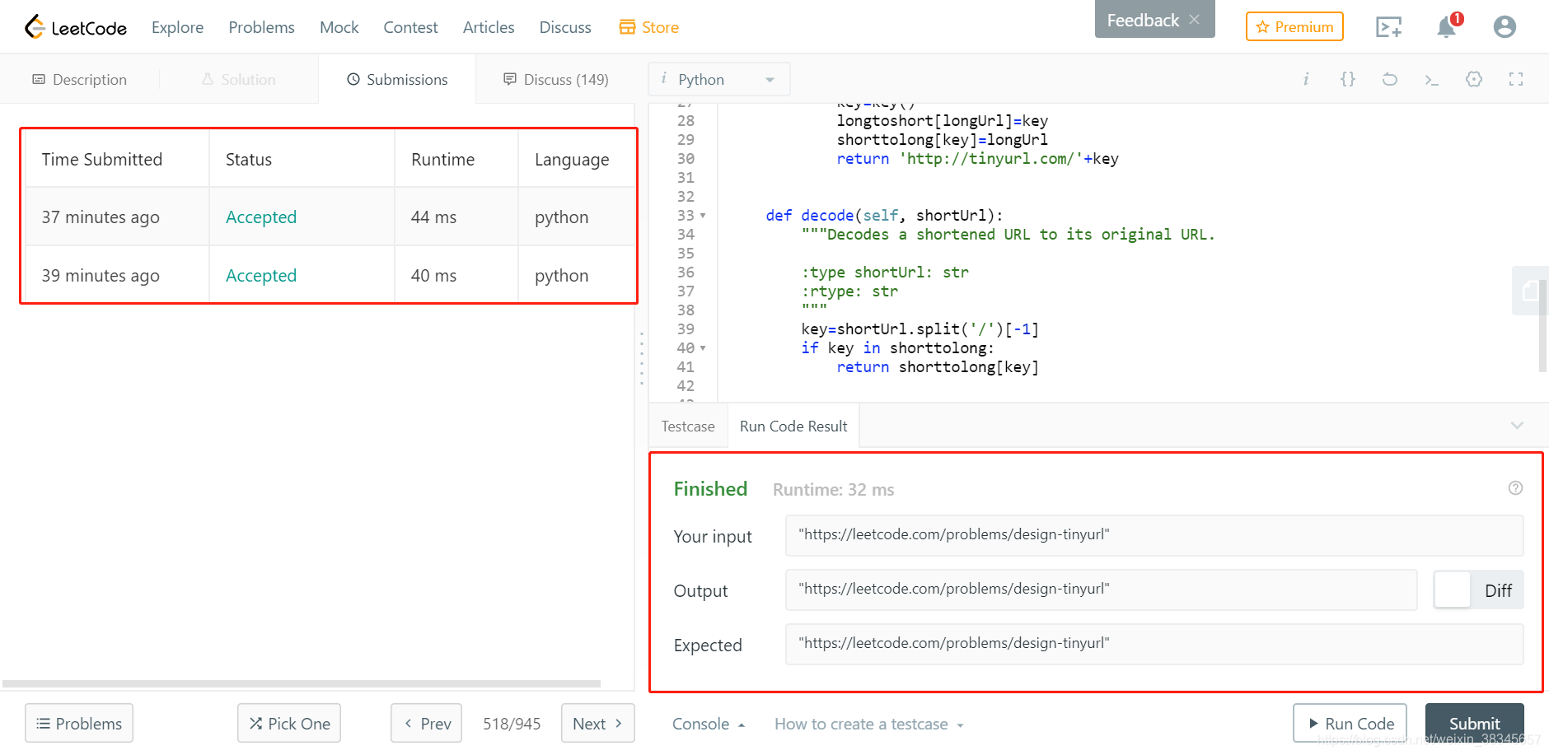1549x755 pixels.
Task: Open the Problems list button
Action: point(79,723)
